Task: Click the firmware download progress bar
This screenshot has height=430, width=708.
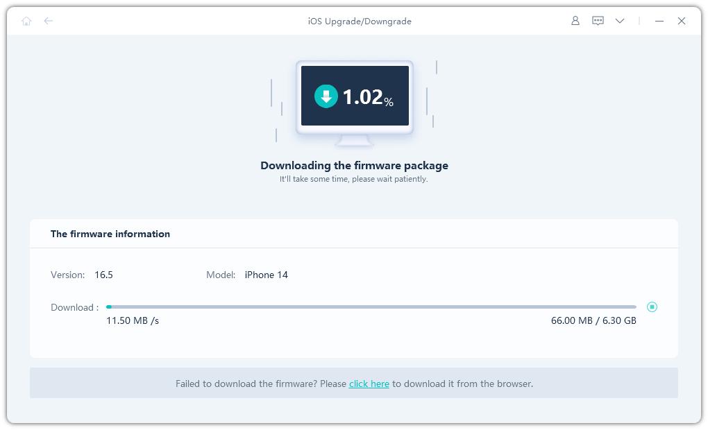Action: click(371, 307)
